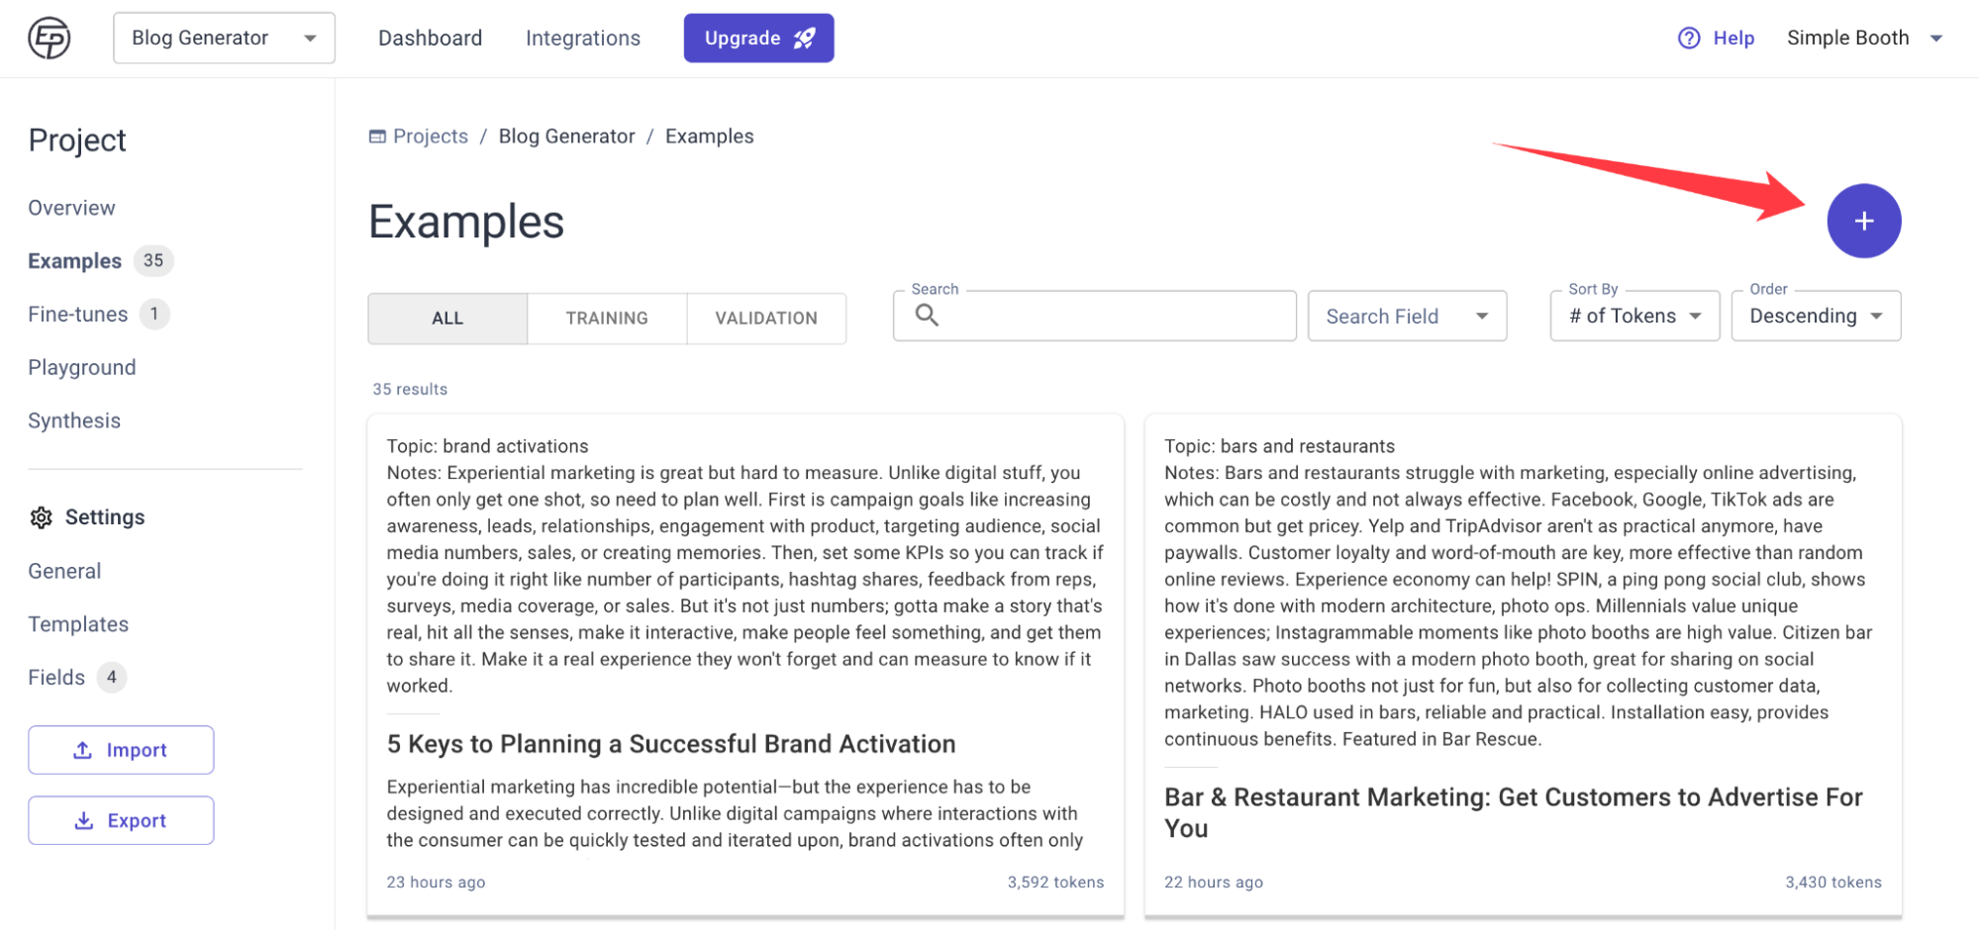This screenshot has height=930, width=1979.
Task: Switch to the TRAINING filter
Action: (607, 319)
